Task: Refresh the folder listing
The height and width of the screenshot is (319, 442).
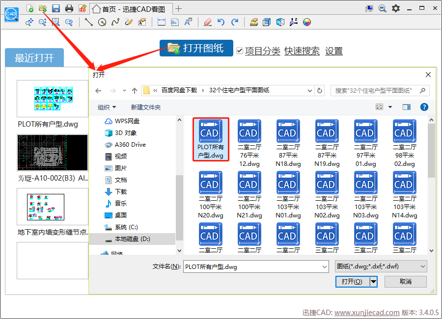Action: [320, 90]
